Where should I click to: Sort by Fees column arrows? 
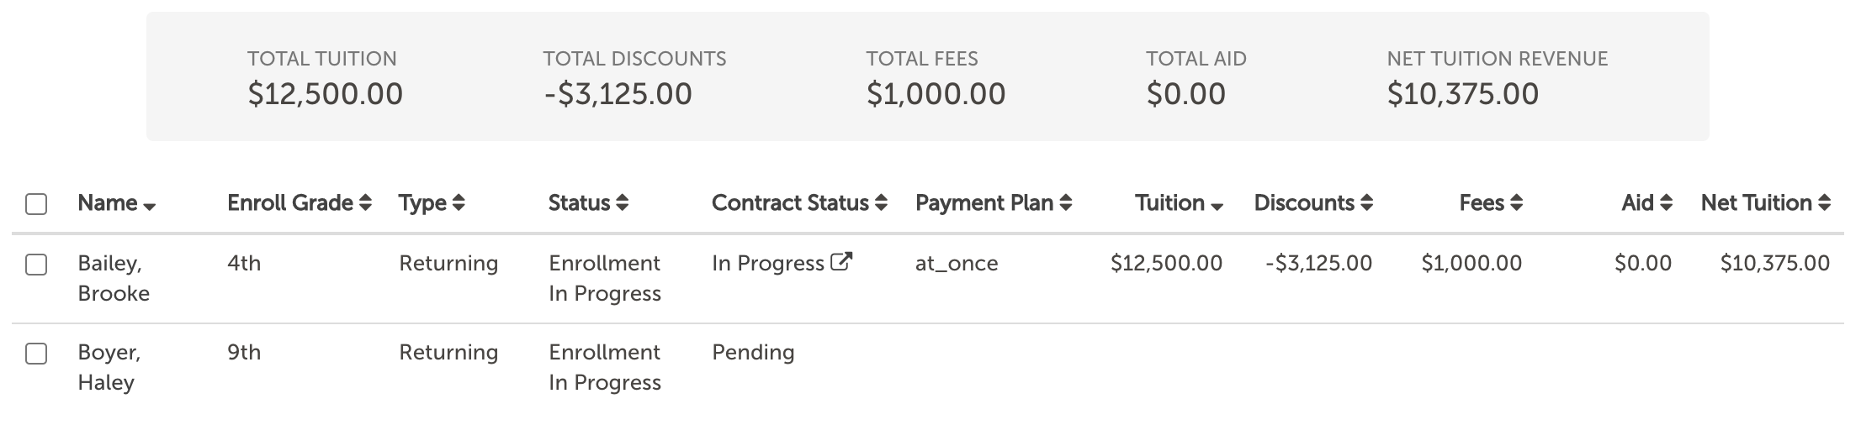(x=1516, y=202)
